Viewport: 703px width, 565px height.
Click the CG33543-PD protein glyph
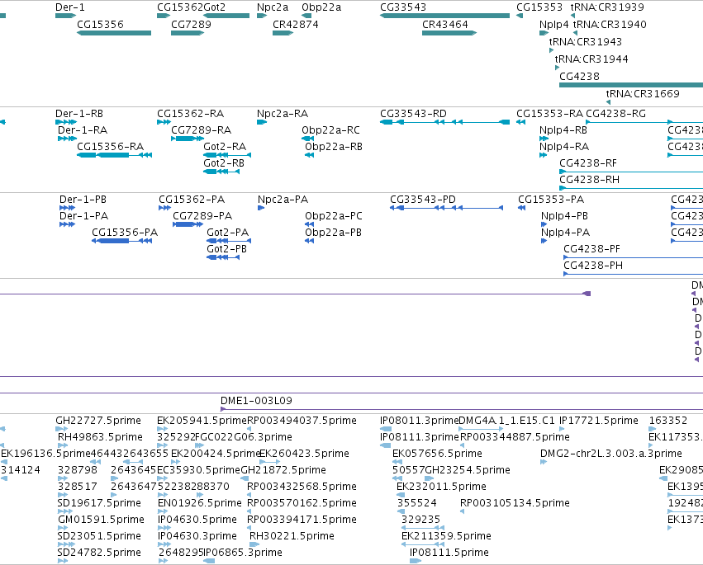click(x=447, y=208)
